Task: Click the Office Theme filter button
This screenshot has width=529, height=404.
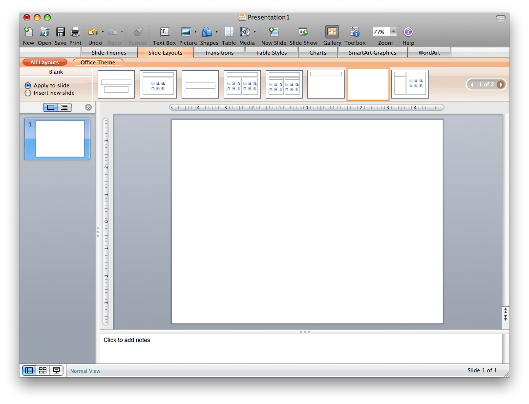Action: pos(98,62)
